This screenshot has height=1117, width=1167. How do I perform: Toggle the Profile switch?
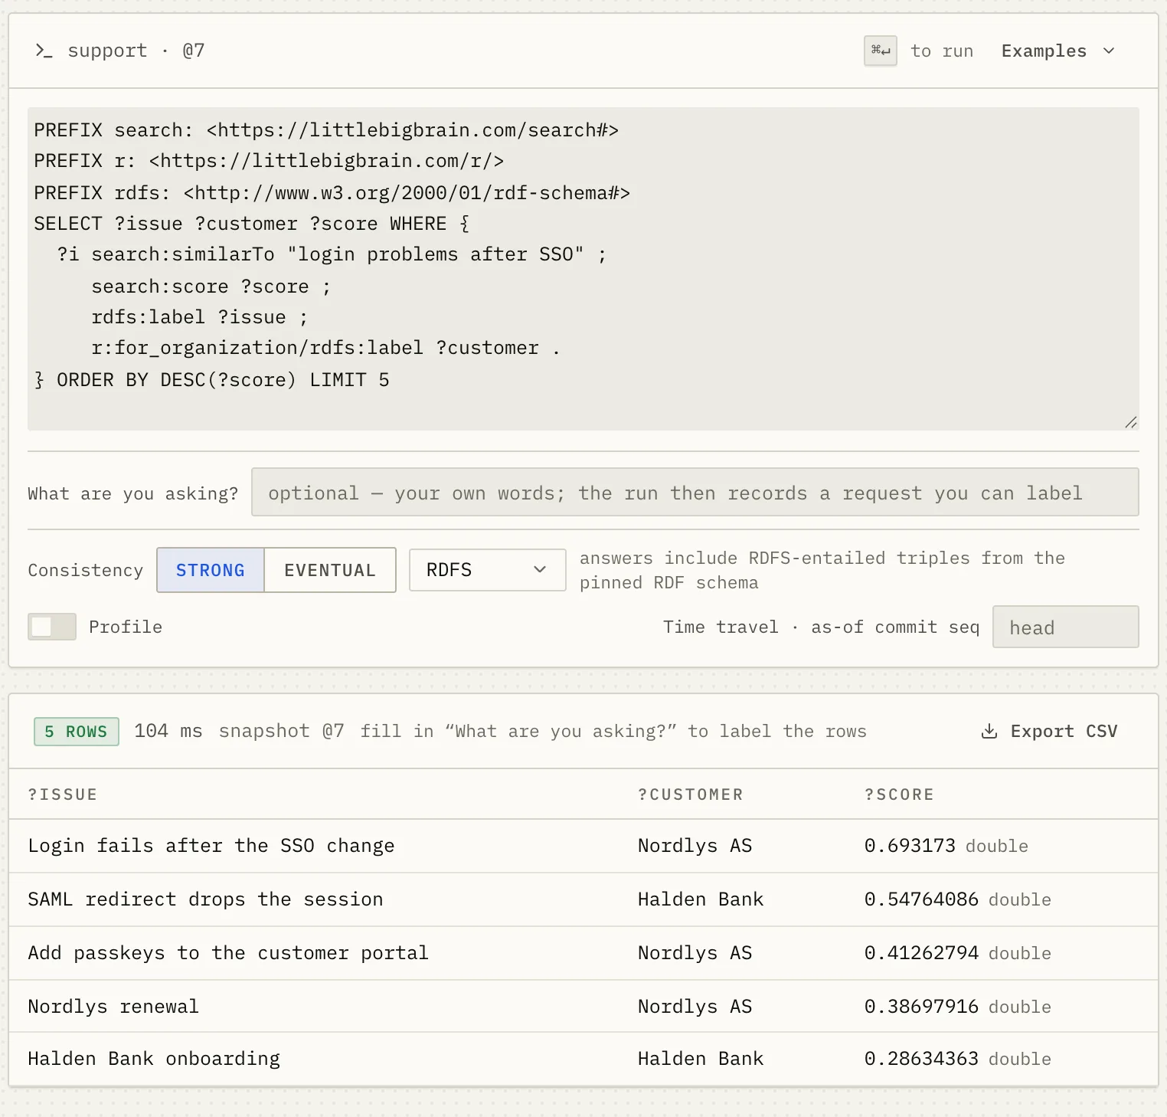tap(52, 627)
